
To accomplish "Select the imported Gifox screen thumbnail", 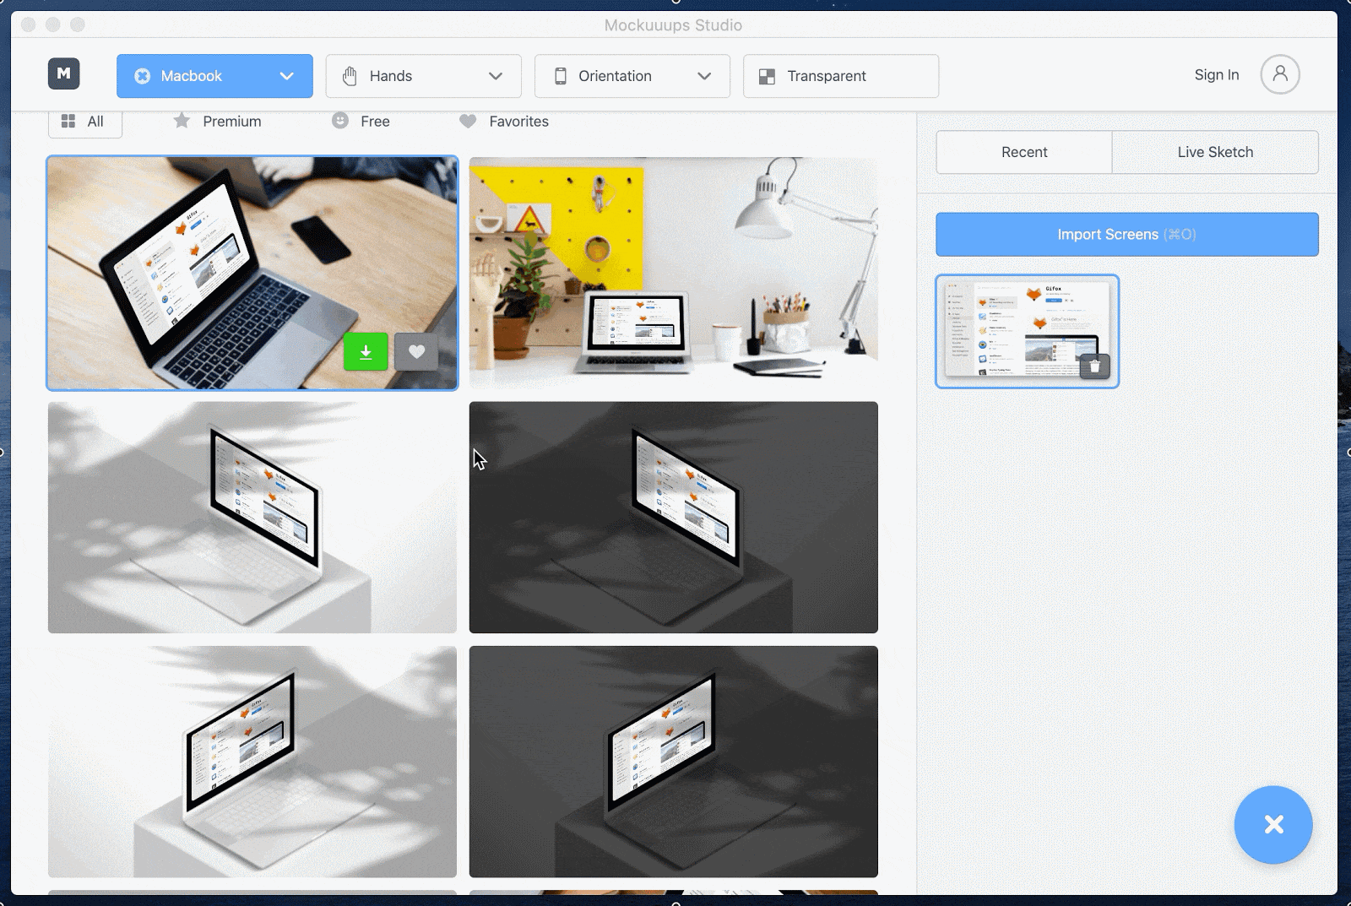I will [1028, 331].
